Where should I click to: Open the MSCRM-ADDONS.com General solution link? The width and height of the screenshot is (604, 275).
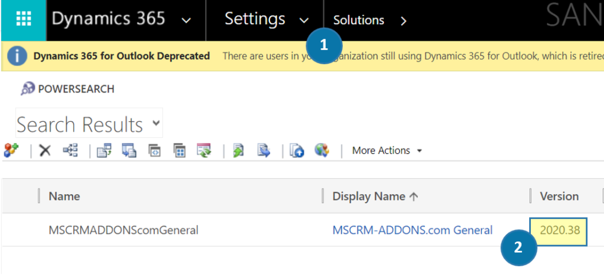point(412,230)
